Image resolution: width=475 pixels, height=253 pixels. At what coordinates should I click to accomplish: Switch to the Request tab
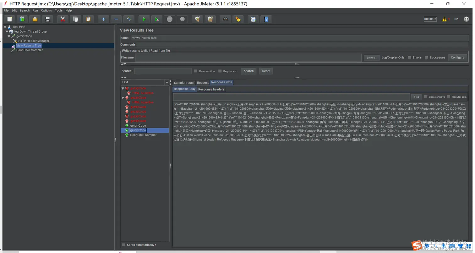click(203, 83)
